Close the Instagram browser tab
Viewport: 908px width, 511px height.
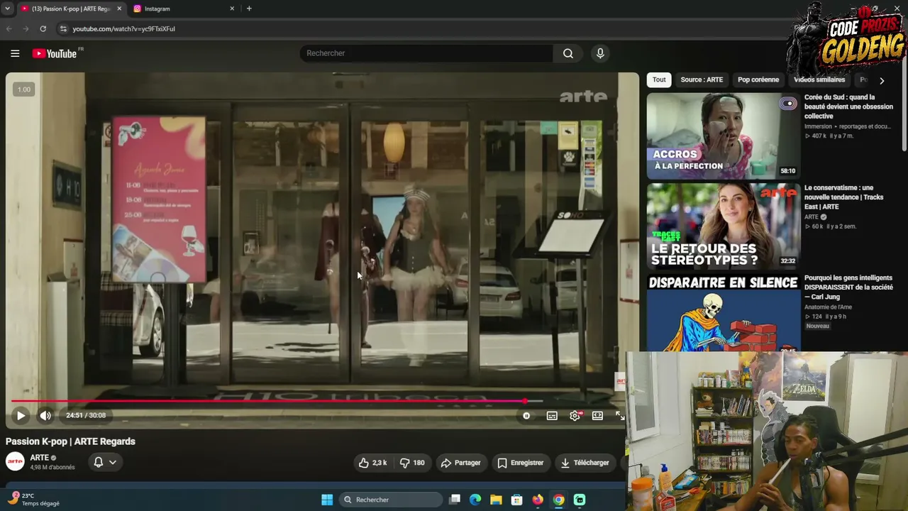(232, 9)
